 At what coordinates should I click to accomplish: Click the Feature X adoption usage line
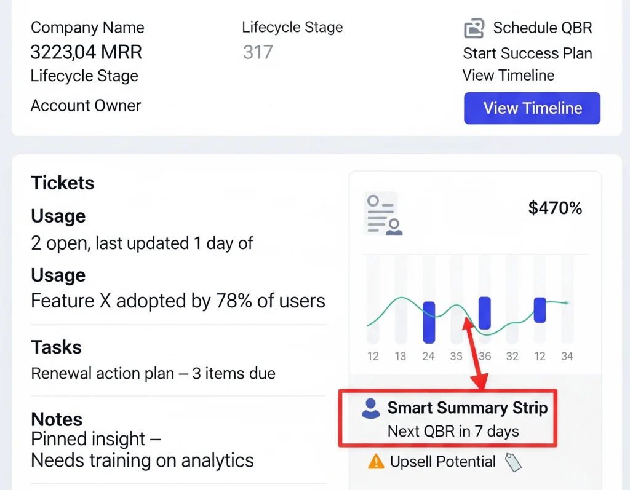click(178, 301)
